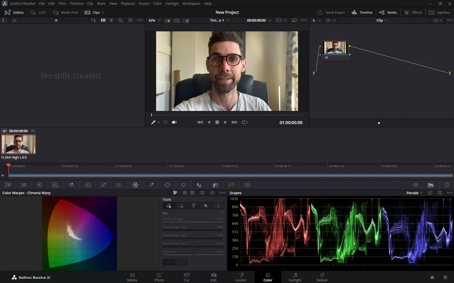Open the Curves palette
This screenshot has width=454, height=283.
coord(103,185)
